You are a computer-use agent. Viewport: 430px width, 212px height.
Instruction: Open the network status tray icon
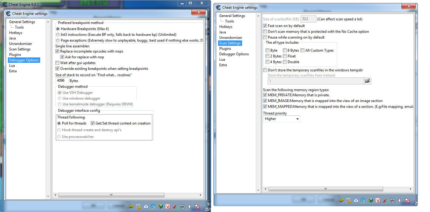pyautogui.click(x=392, y=200)
